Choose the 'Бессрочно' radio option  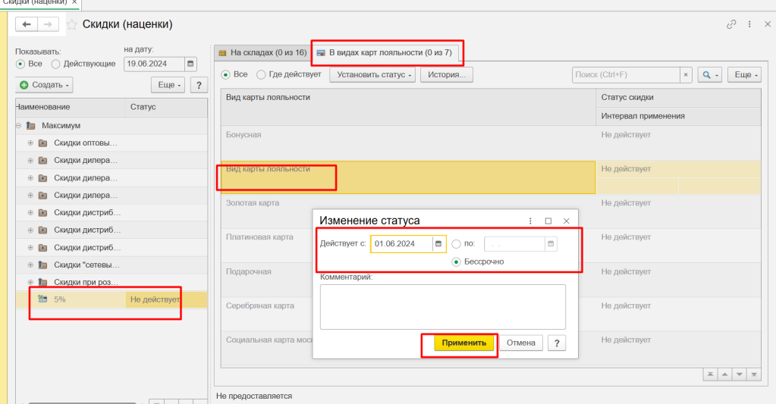[456, 262]
